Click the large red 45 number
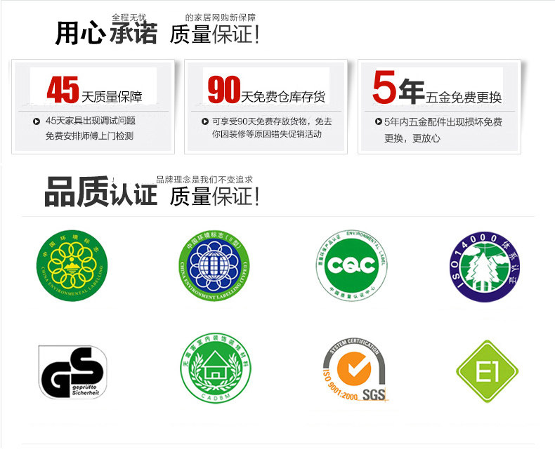This screenshot has height=452, width=555. (x=63, y=90)
